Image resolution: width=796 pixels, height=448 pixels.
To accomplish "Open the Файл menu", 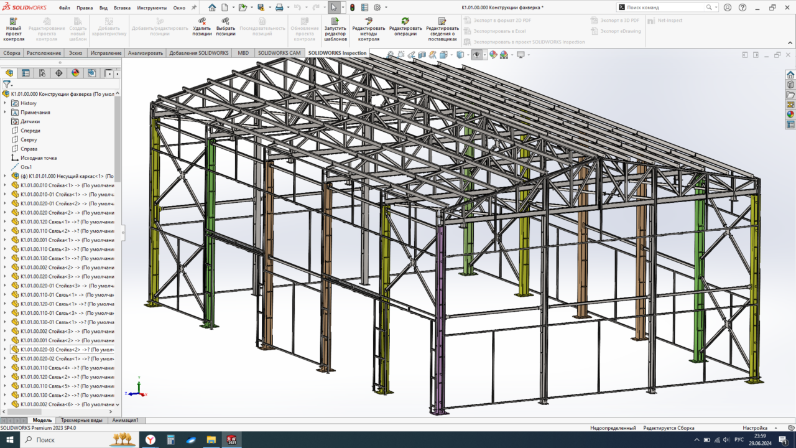I will click(65, 8).
